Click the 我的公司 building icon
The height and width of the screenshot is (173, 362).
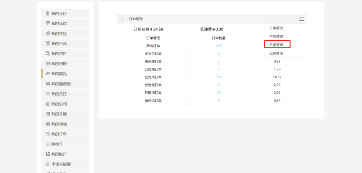point(48,104)
